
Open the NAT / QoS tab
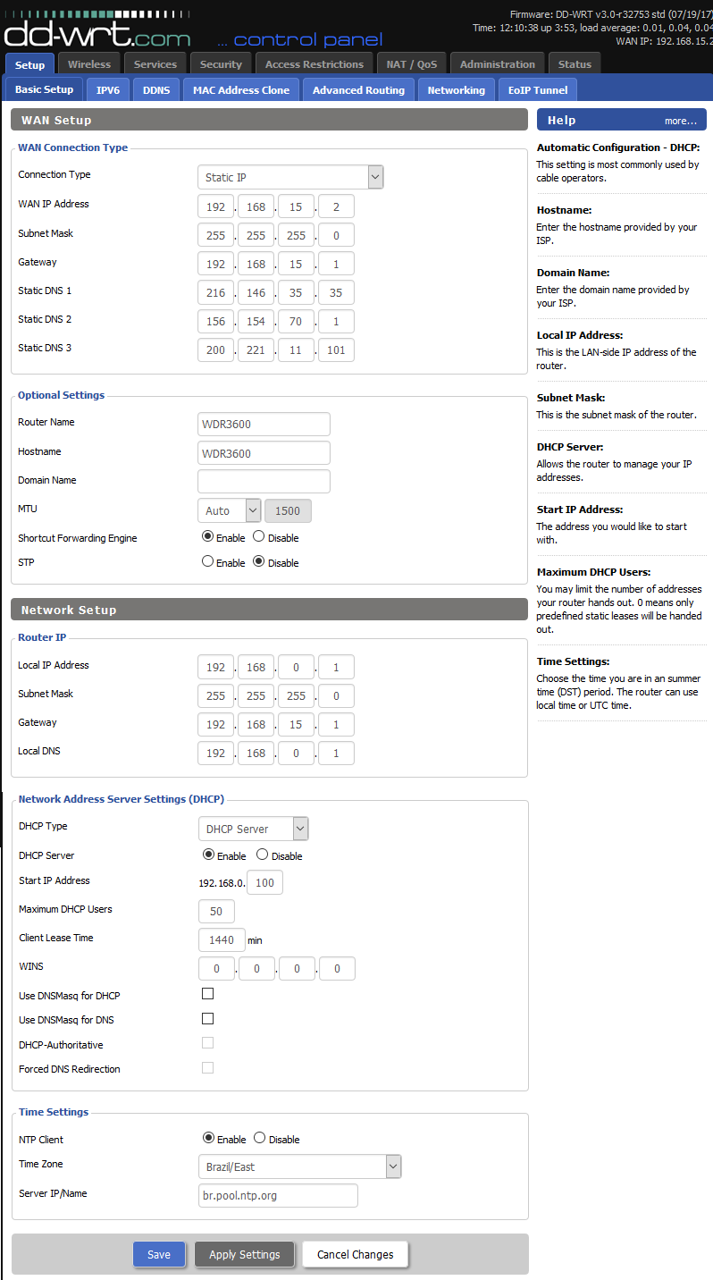click(412, 64)
